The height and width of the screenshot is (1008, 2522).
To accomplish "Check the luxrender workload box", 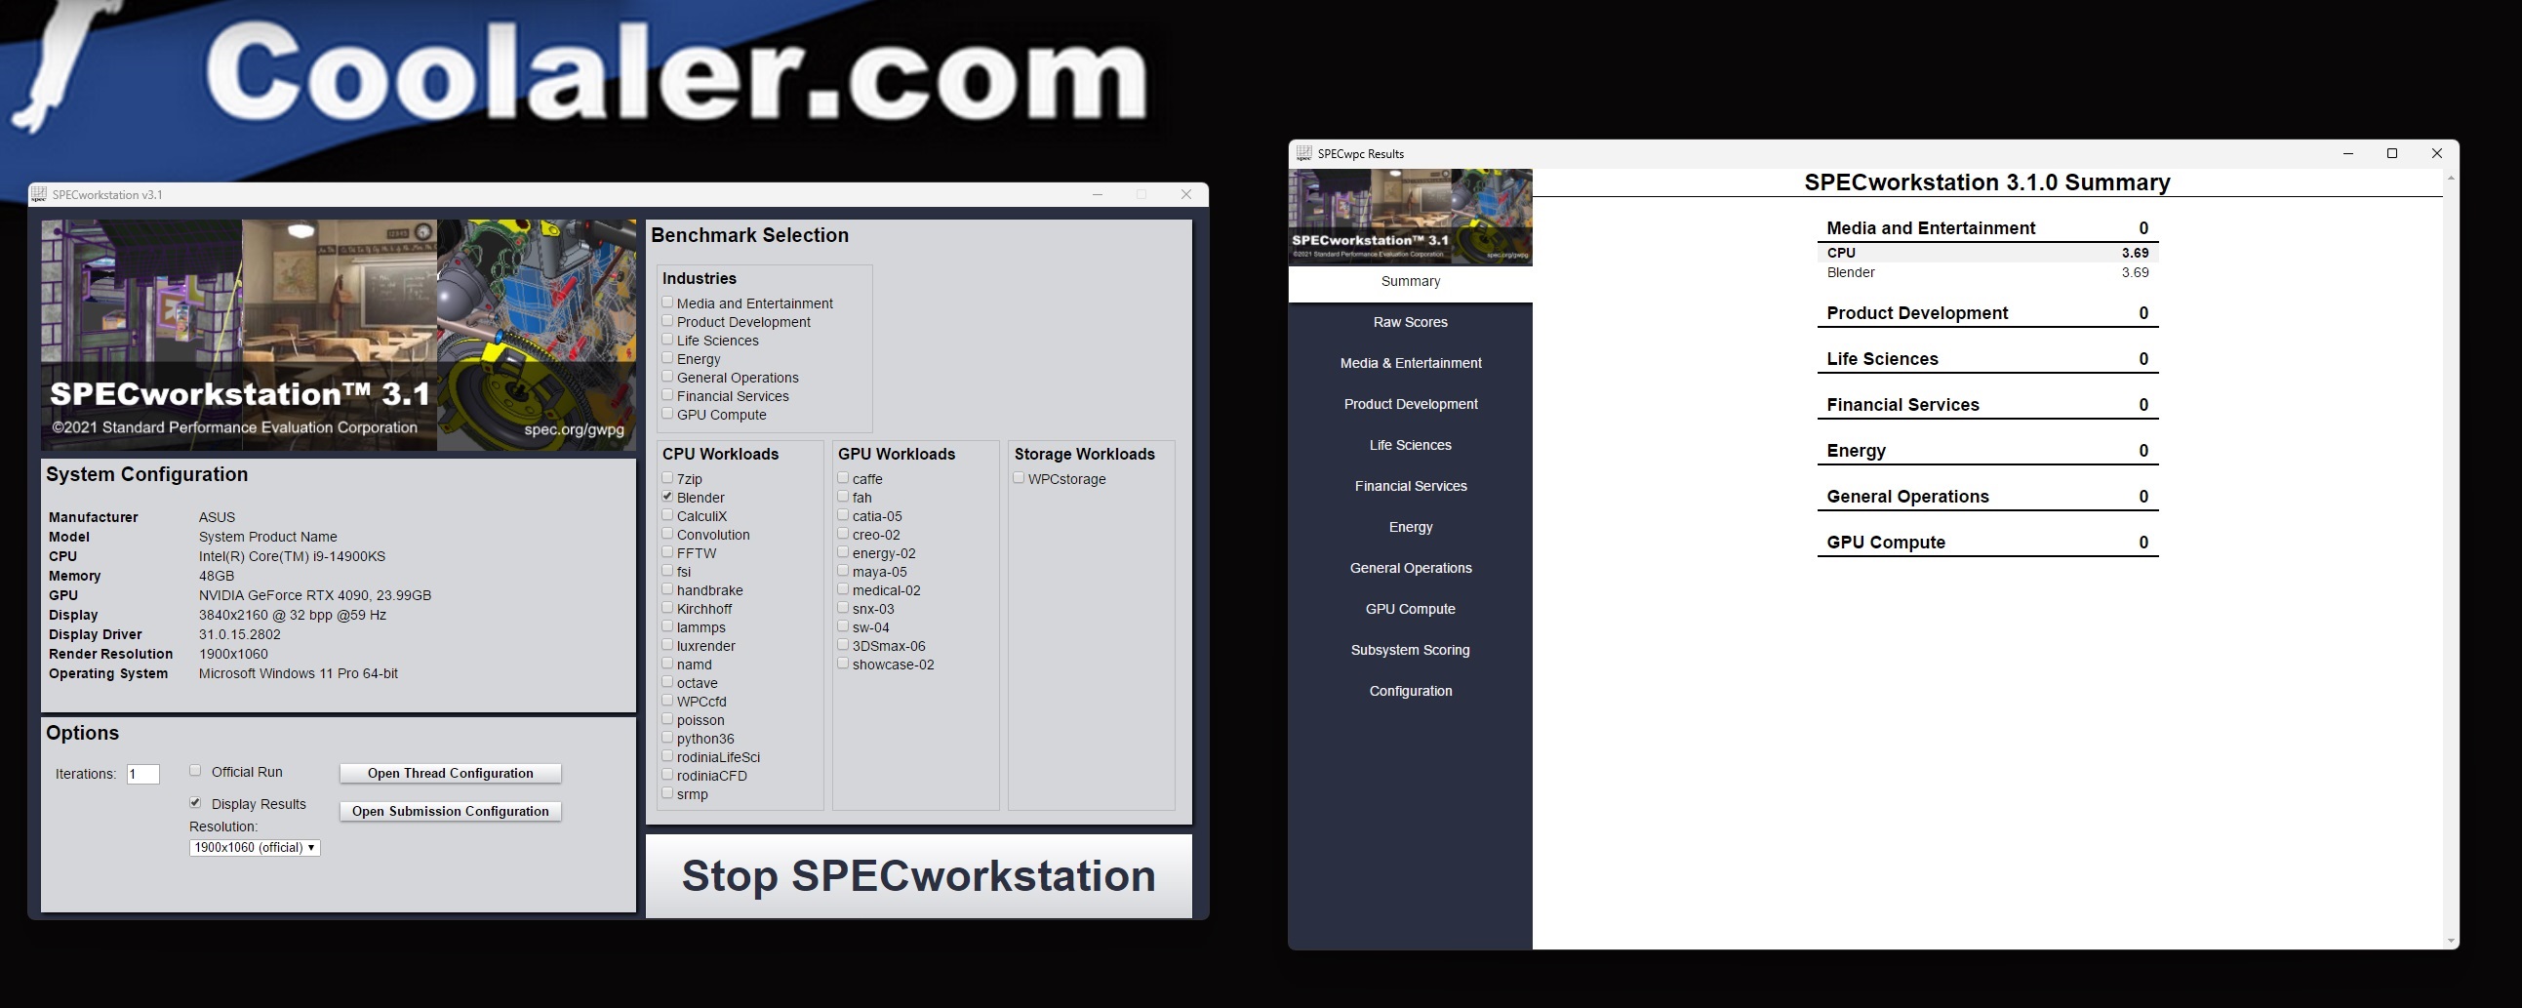I will [667, 646].
